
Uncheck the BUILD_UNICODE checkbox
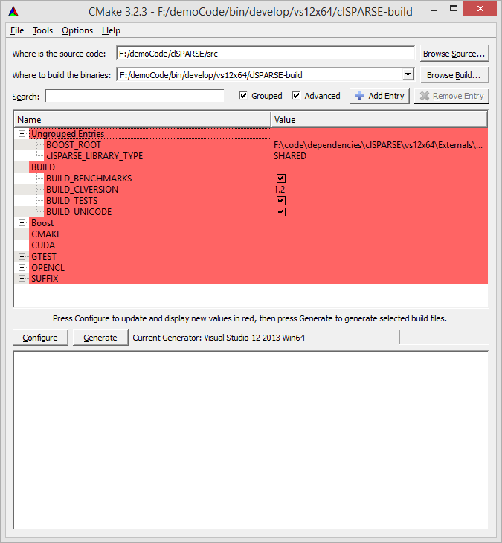pos(281,211)
